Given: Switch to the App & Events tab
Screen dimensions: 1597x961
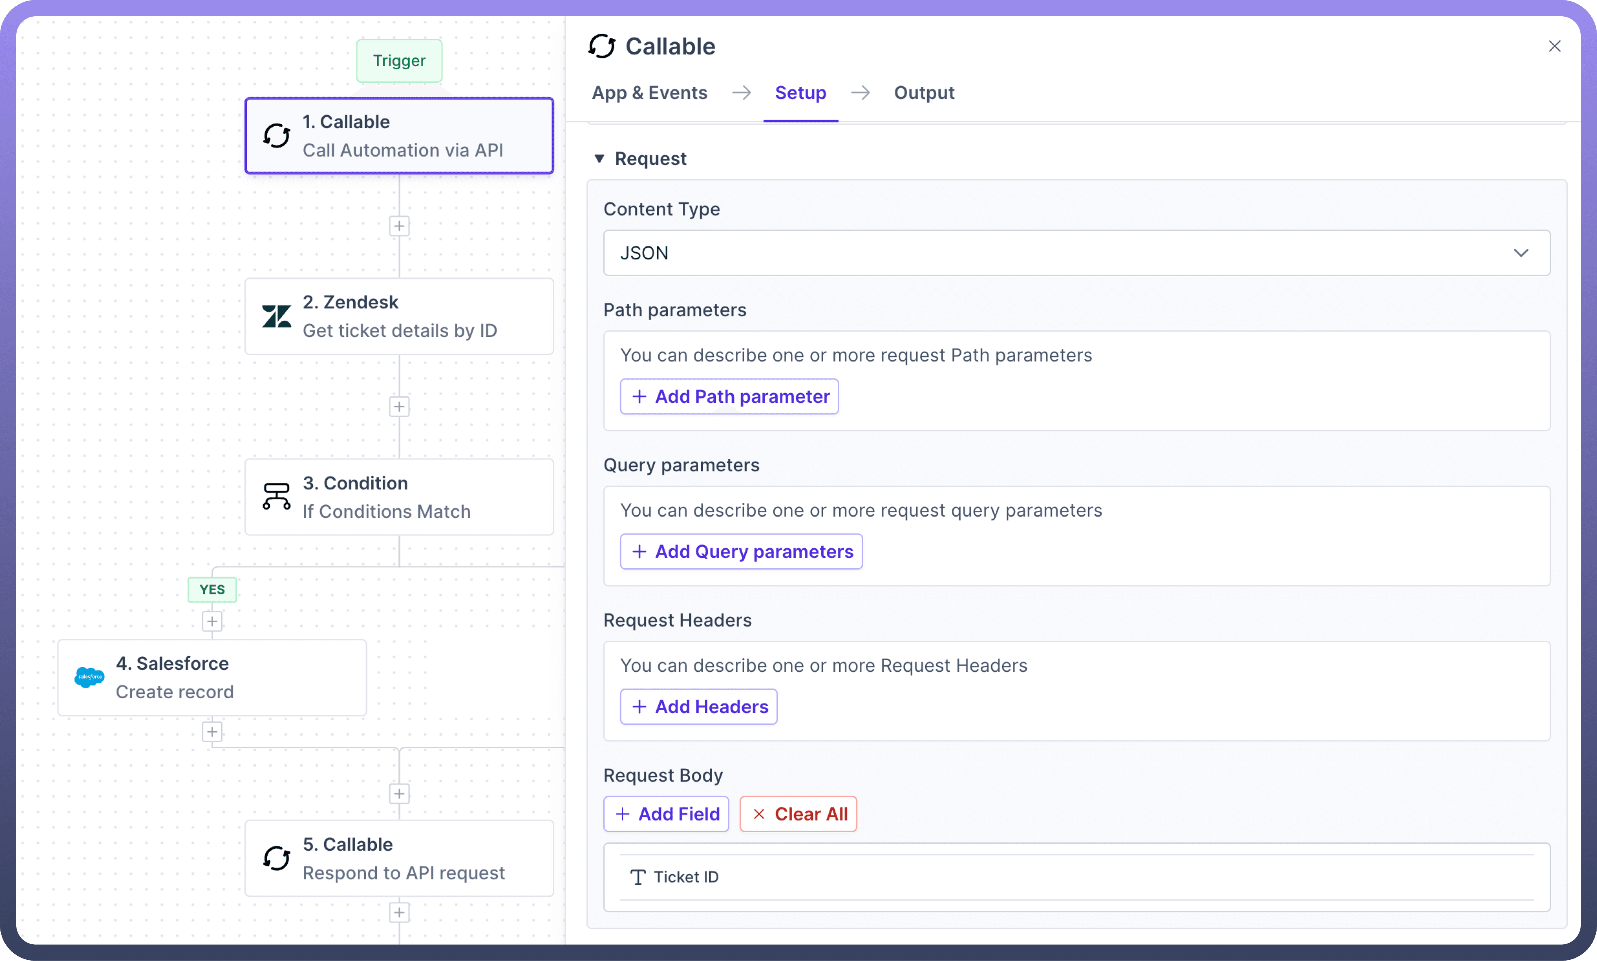Looking at the screenshot, I should tap(649, 92).
